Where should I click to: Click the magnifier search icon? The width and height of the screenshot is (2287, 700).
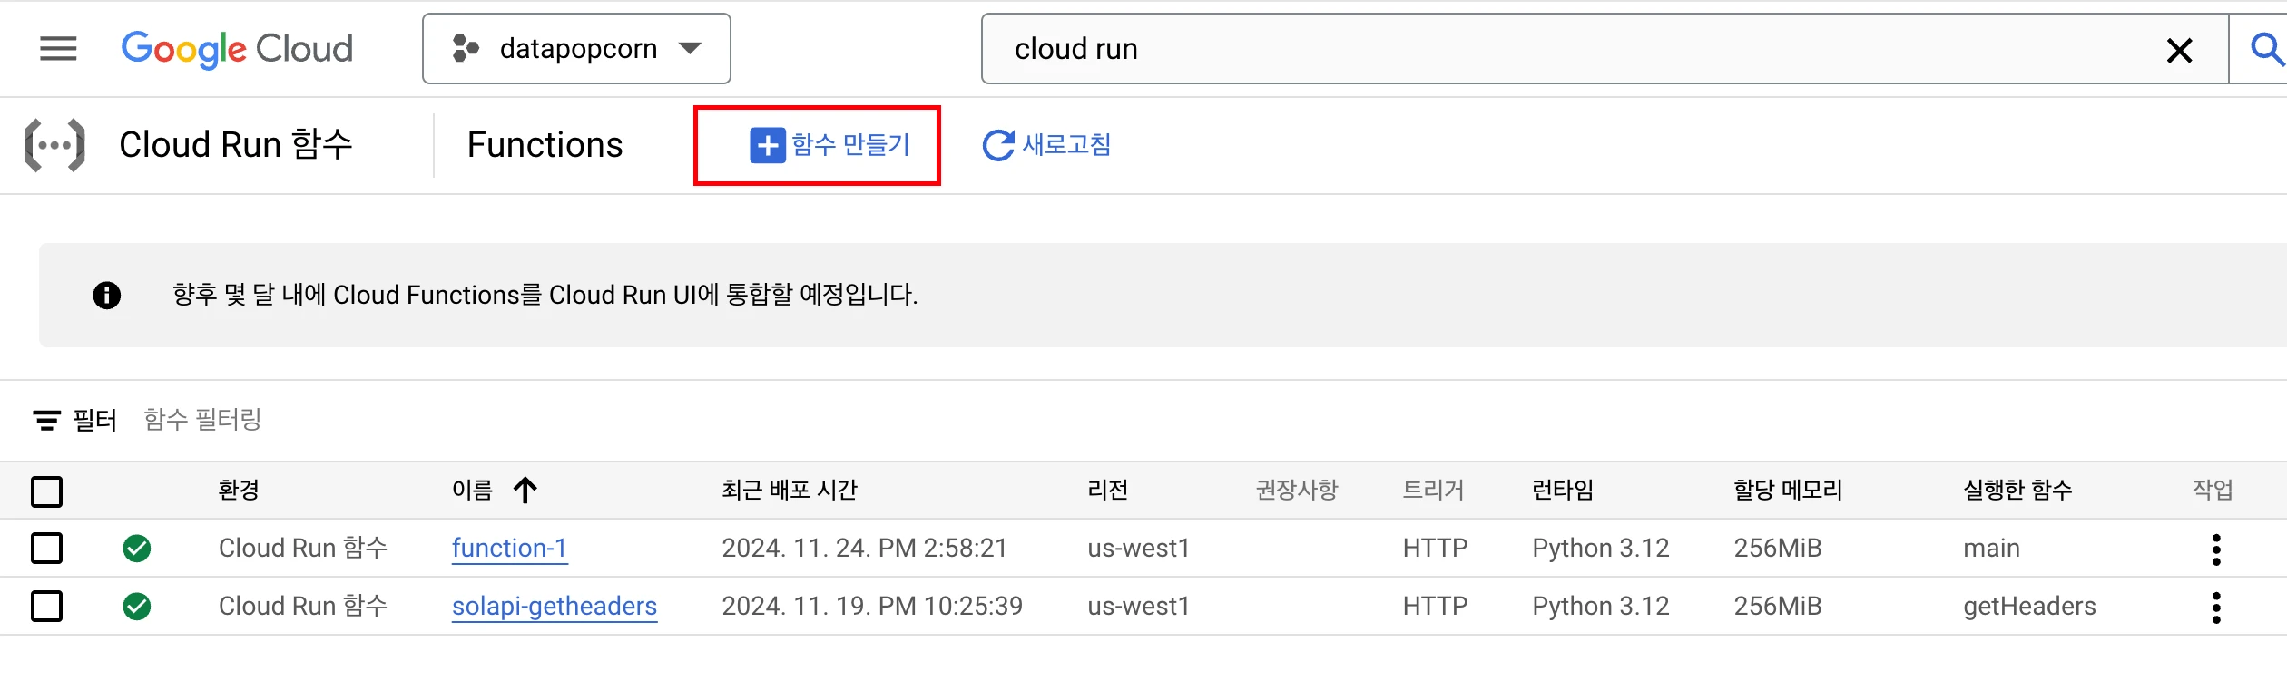[x=2266, y=49]
